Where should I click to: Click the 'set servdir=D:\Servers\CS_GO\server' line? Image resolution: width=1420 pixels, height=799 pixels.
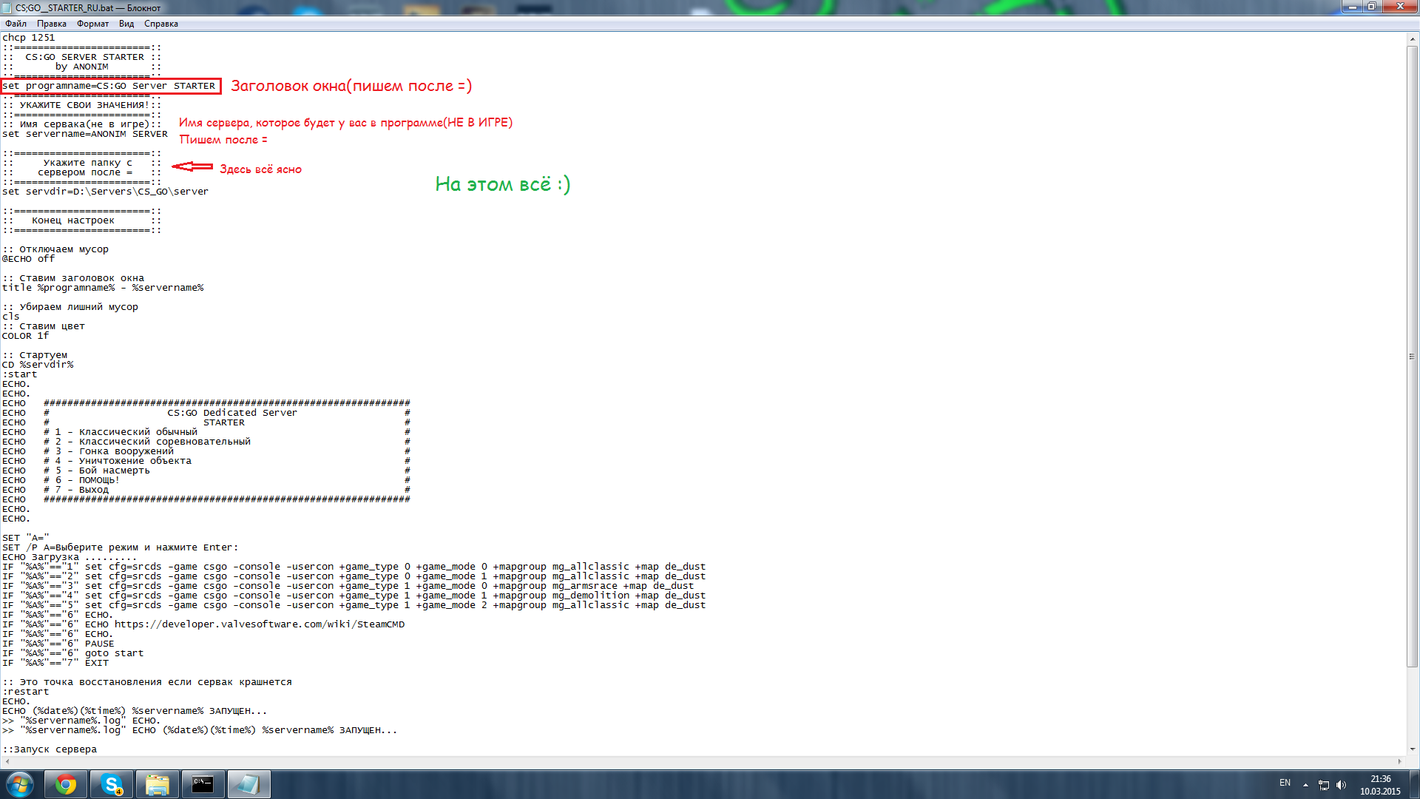pos(105,192)
